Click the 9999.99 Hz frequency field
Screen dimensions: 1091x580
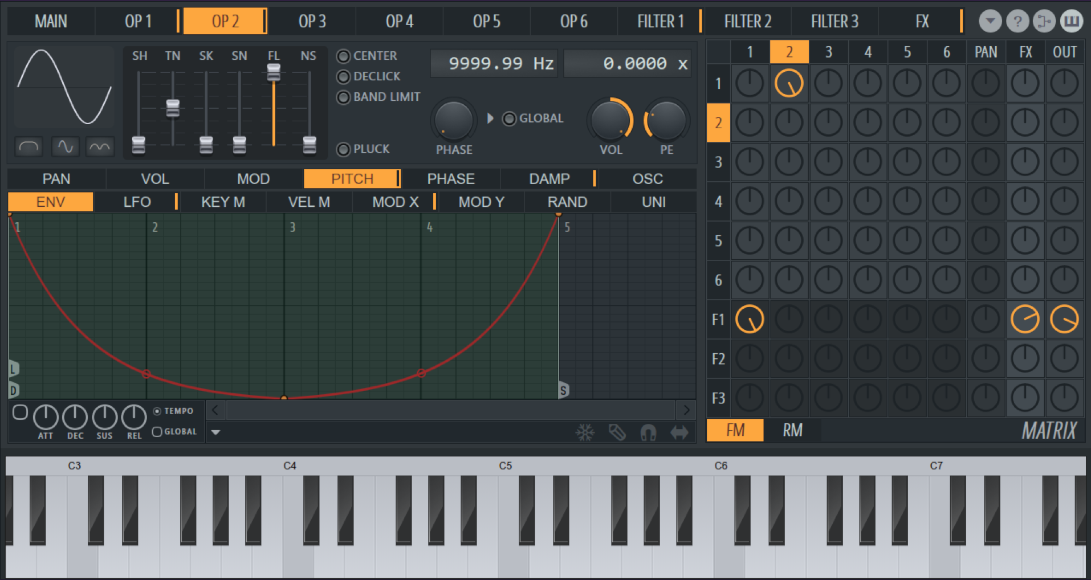494,63
